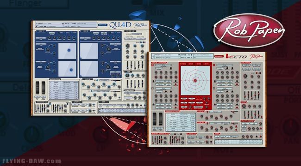Click the Quad modulation wheel
301x166 pixels.
pos(44,88)
